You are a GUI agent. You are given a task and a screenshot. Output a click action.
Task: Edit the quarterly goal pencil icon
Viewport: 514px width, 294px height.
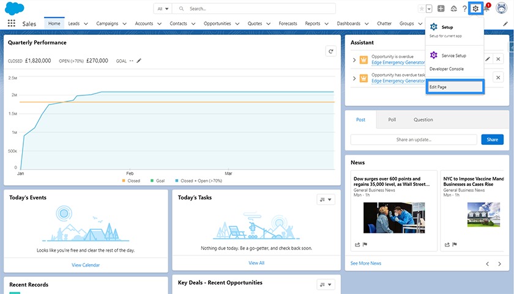pos(139,61)
